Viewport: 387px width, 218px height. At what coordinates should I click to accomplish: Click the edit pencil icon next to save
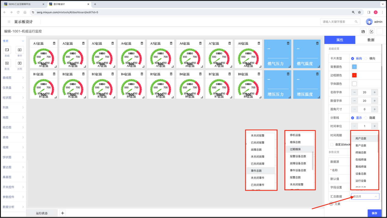[x=371, y=31]
